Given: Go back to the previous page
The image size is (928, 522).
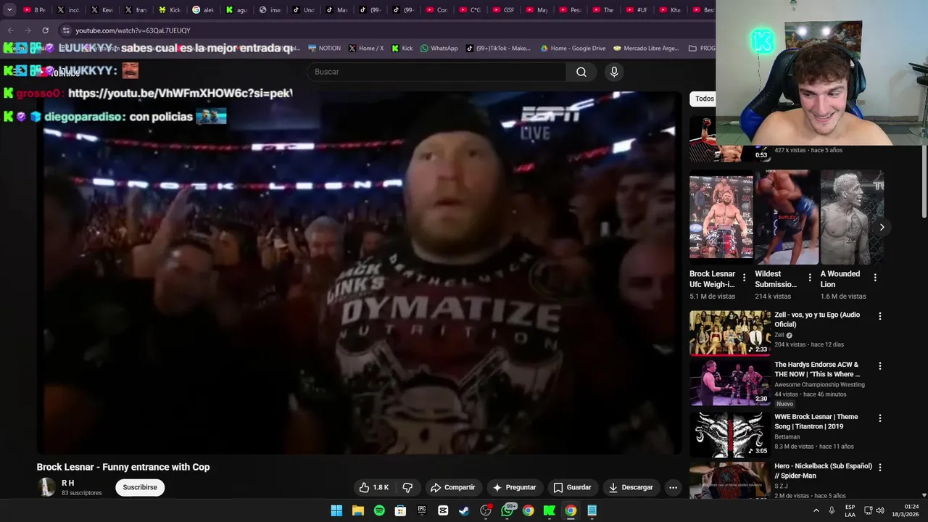Looking at the screenshot, I should click(x=10, y=30).
